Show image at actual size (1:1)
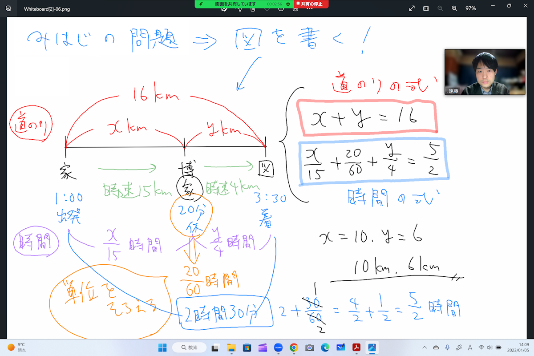 point(426,8)
